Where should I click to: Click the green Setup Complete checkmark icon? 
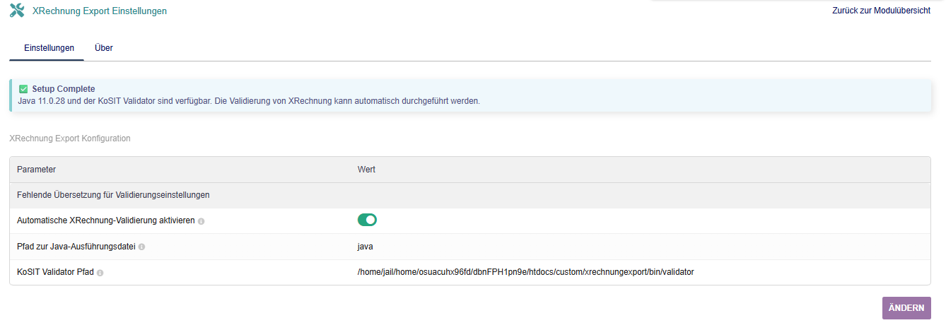[23, 89]
